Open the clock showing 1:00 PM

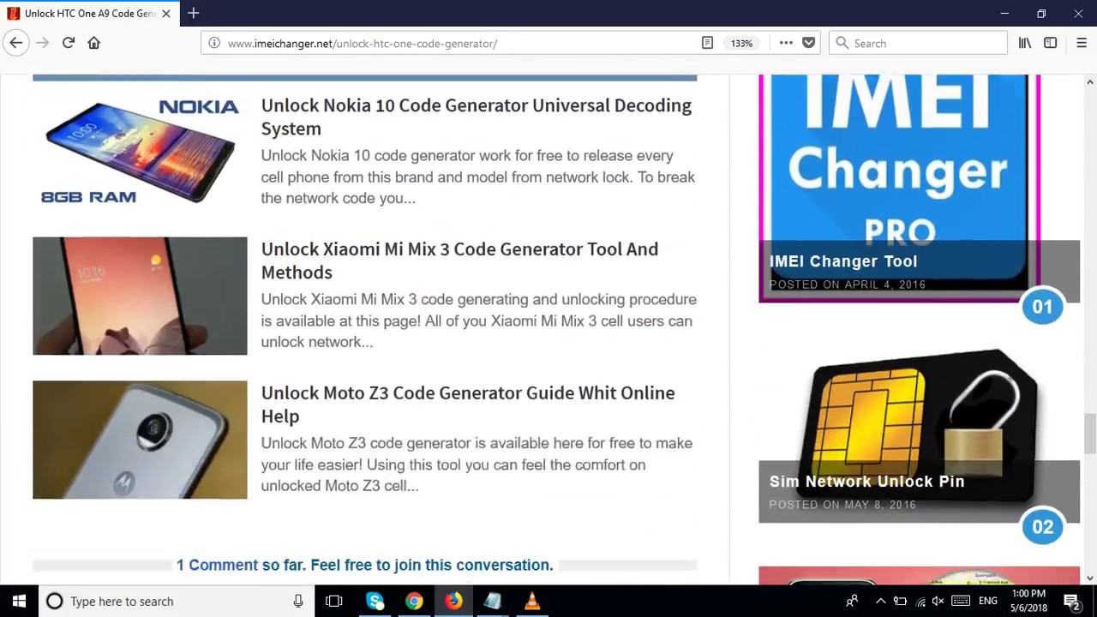[1028, 601]
